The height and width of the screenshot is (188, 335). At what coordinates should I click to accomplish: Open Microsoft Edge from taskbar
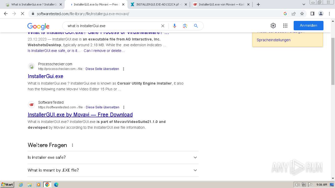tap(56, 185)
